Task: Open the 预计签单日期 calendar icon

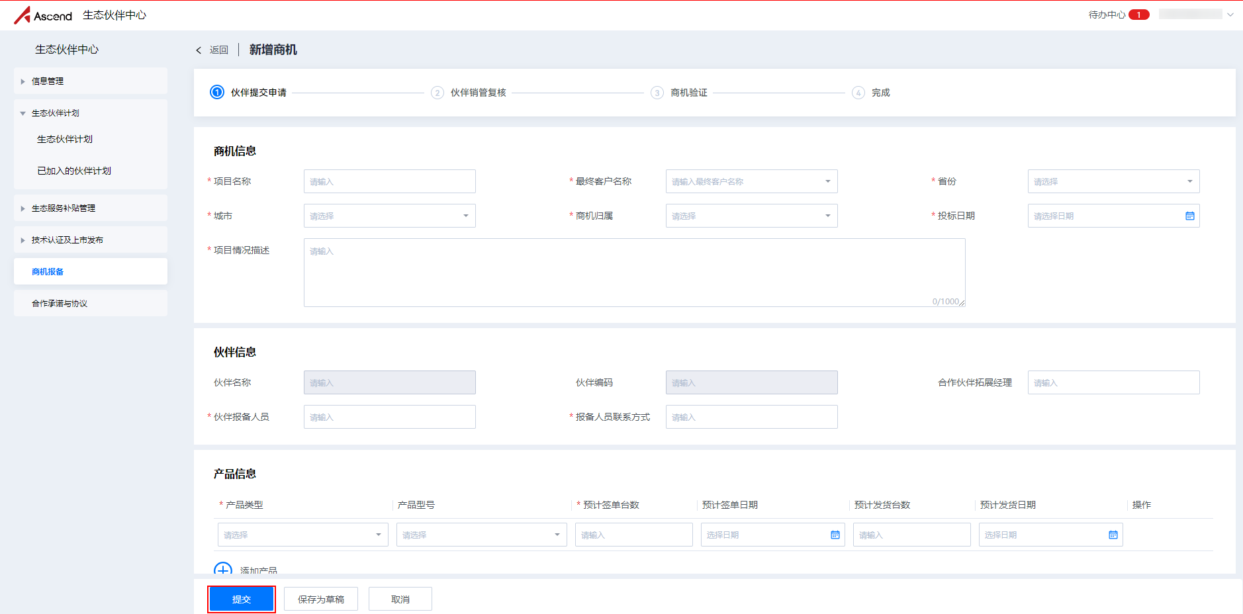Action: (835, 535)
